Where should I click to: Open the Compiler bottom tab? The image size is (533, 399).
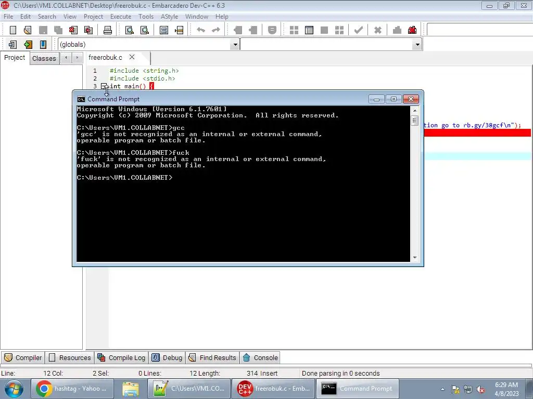click(x=23, y=357)
